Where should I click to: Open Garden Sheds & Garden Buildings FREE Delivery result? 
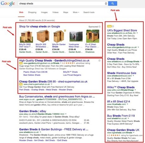54,129
